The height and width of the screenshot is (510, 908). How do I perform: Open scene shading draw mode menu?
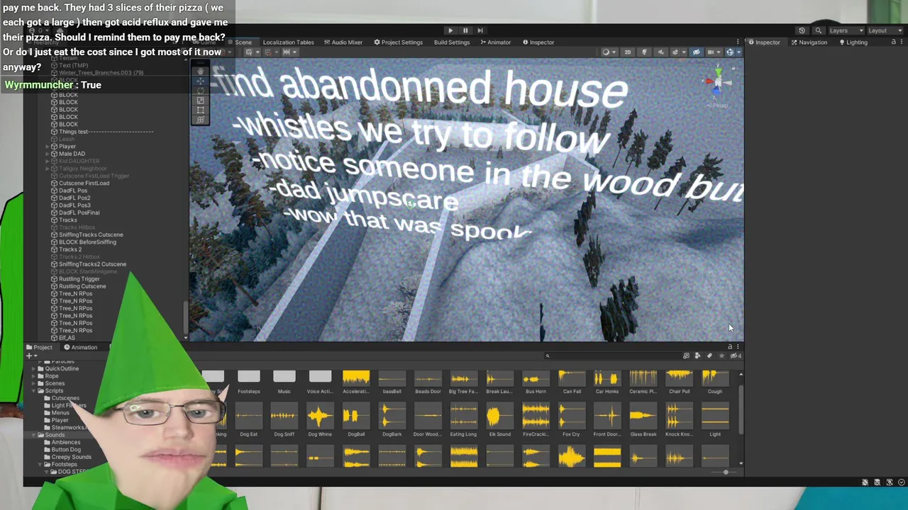point(608,52)
